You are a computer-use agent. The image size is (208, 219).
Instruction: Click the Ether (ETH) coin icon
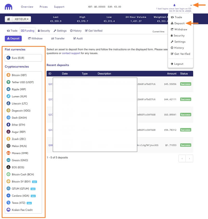tap(9, 125)
